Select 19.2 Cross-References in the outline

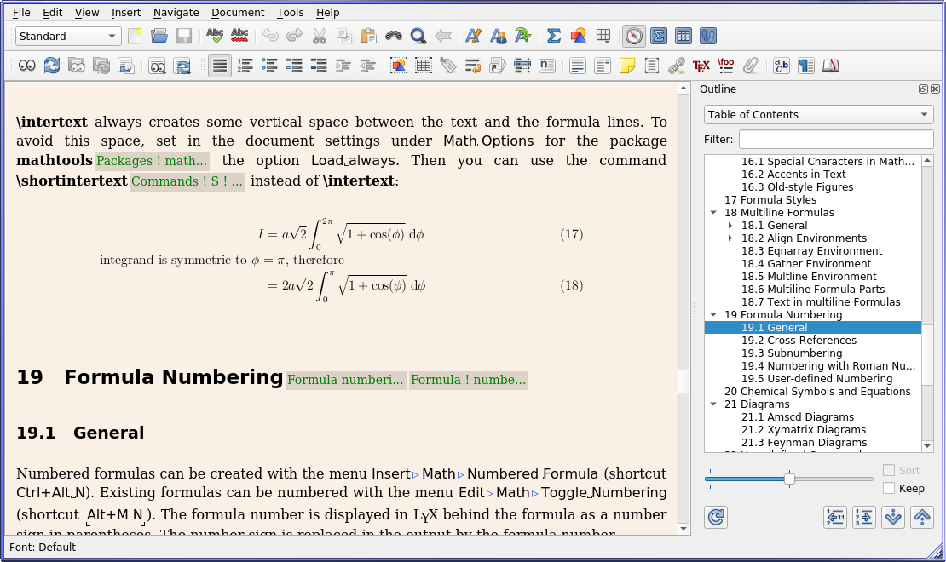click(799, 341)
